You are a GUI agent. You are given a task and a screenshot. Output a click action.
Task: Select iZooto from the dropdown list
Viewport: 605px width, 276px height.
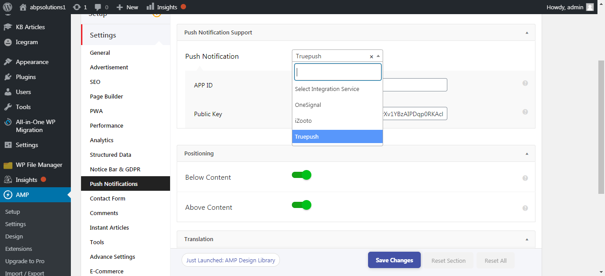pyautogui.click(x=337, y=121)
